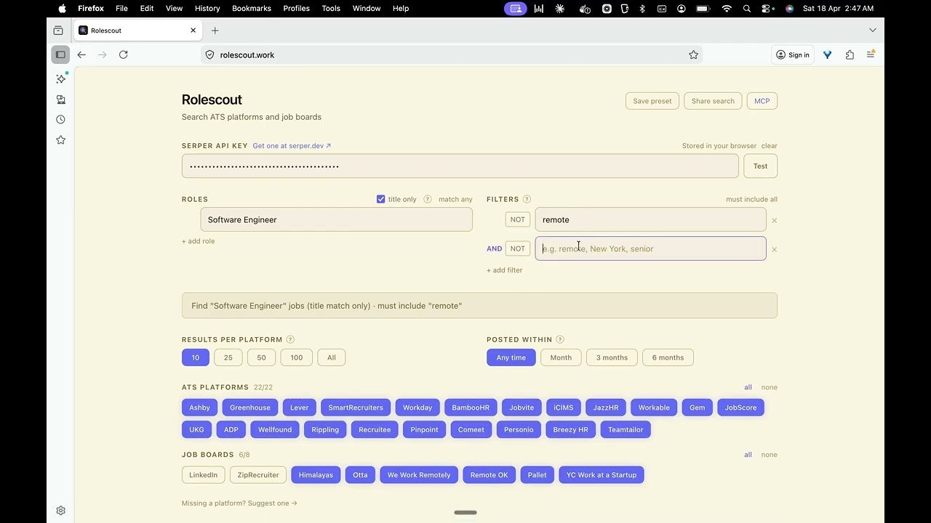Open the File menu
The height and width of the screenshot is (523, 931).
(x=121, y=9)
